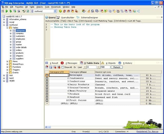This screenshot has height=134, width=164.
Task: Click the magnifier search toolbar icon
Action: [93, 11]
